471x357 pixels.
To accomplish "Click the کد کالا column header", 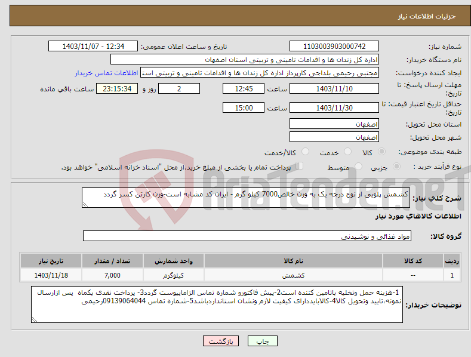I will tap(413, 261).
